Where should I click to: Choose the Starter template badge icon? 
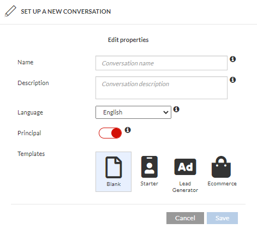(150, 167)
